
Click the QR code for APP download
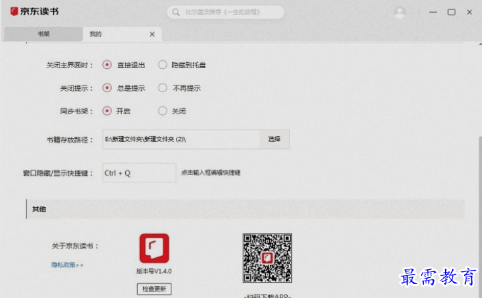[x=267, y=258]
